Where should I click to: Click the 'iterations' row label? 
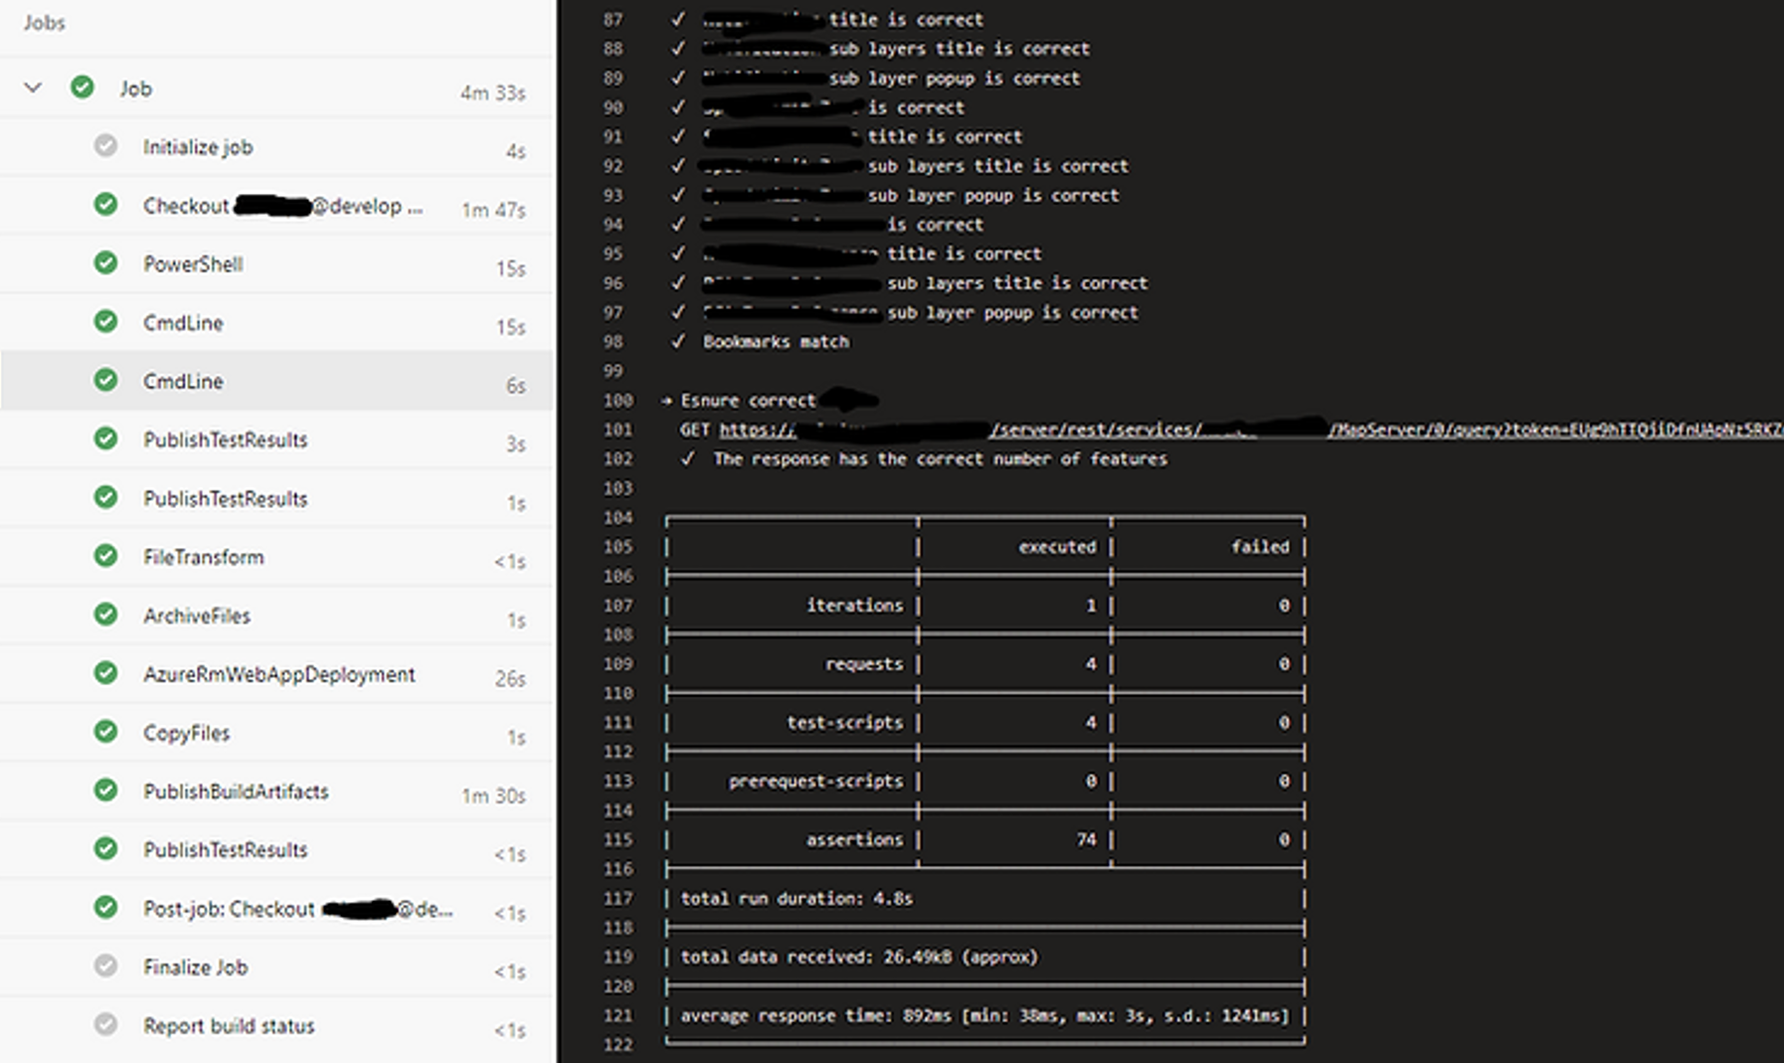click(854, 606)
